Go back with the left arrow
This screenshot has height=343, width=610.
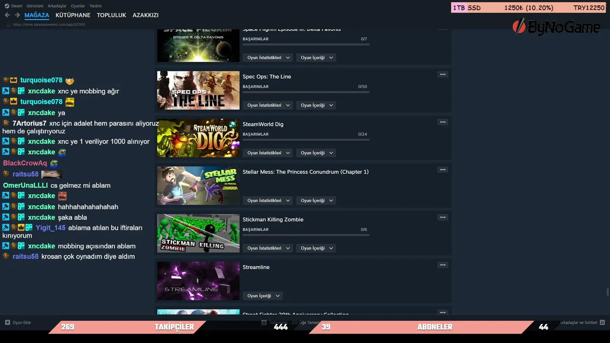(7, 15)
